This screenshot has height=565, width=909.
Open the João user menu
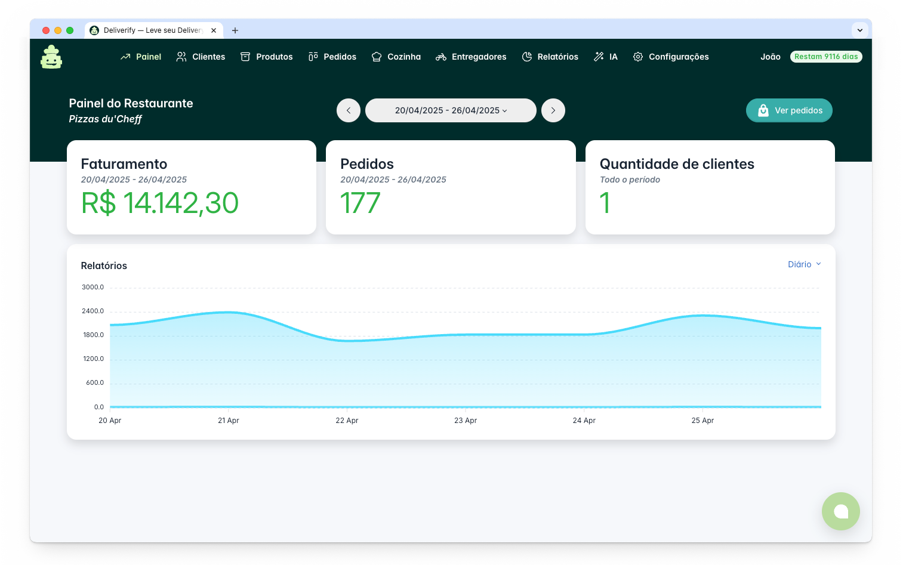pos(770,57)
